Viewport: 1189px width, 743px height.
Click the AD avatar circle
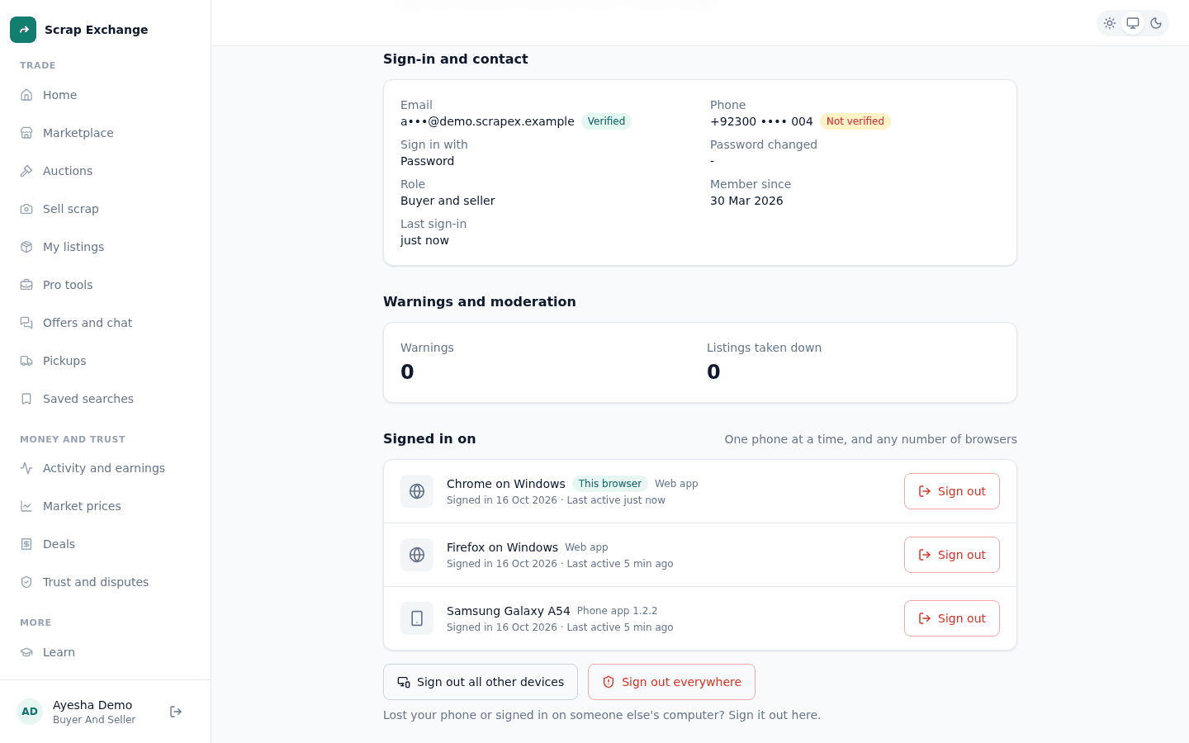coord(30,712)
